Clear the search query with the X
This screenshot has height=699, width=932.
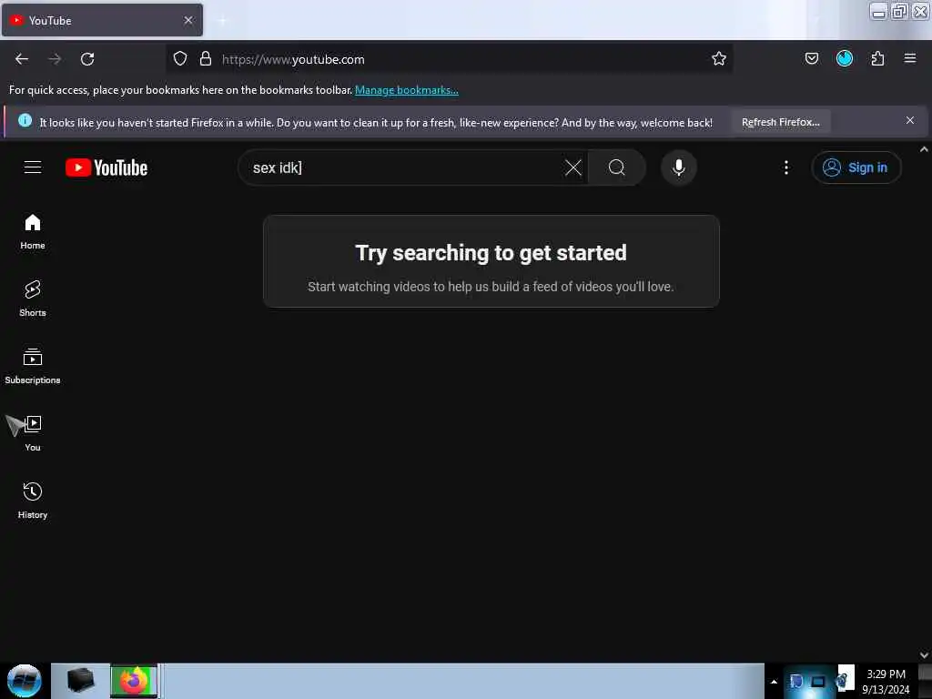coord(573,167)
